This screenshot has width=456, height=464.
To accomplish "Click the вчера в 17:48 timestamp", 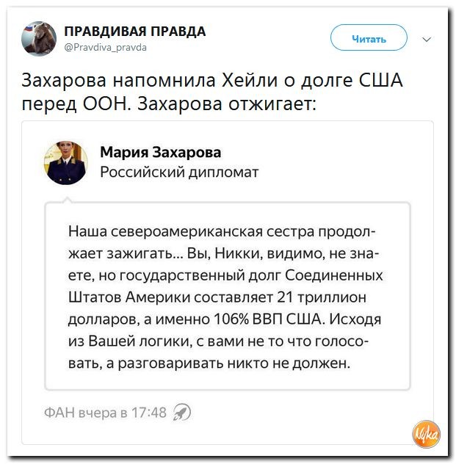I will 125,412.
